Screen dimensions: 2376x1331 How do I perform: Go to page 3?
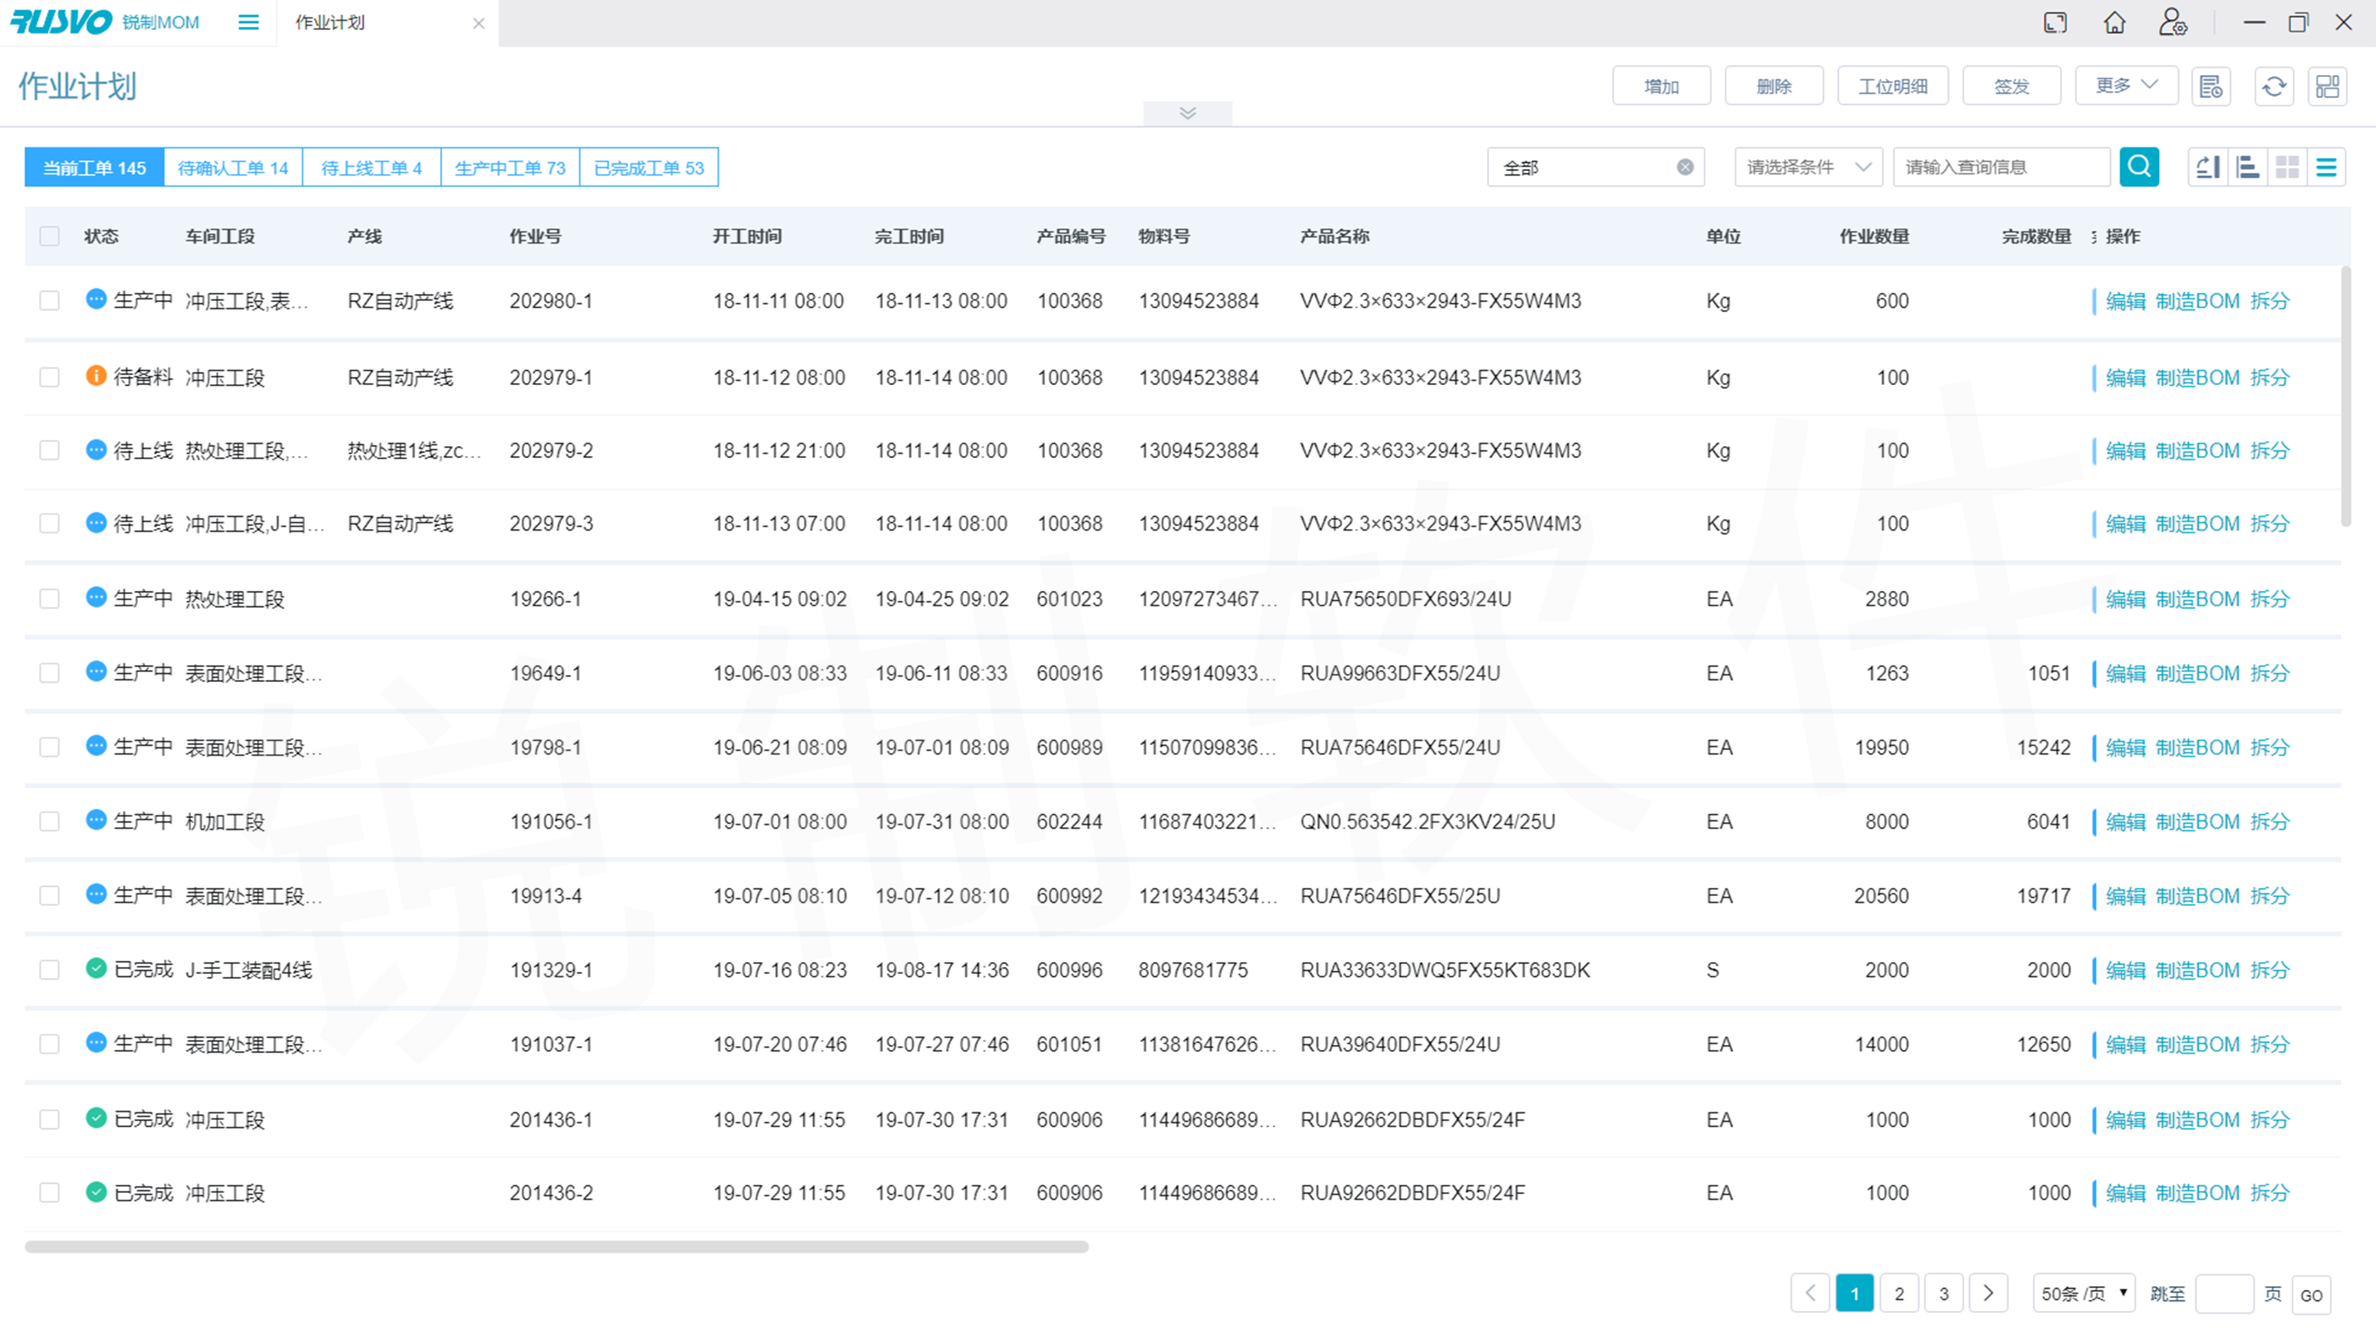[x=1943, y=1292]
